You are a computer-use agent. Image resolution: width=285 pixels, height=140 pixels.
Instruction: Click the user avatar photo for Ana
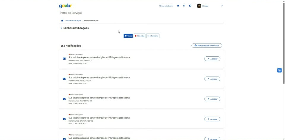[199, 6]
